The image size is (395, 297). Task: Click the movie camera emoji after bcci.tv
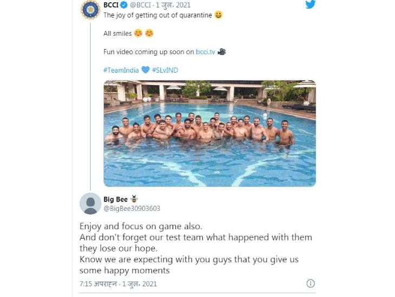point(222,51)
